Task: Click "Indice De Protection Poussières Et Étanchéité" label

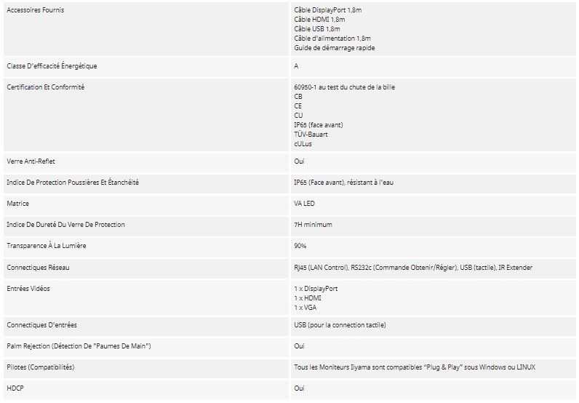Action: click(73, 183)
